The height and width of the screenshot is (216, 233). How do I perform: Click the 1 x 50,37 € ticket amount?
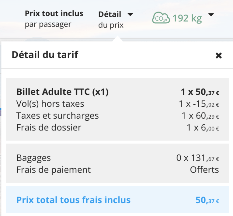[x=200, y=92]
